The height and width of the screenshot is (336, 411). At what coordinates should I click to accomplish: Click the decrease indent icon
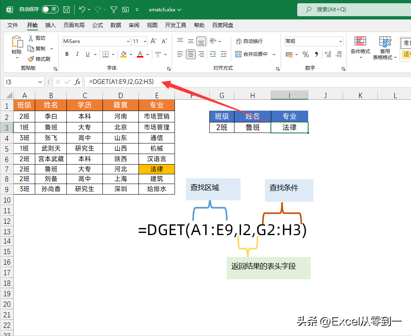(x=213, y=54)
